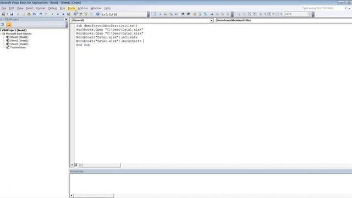Click the Uncomment Block icon

coord(205,14)
